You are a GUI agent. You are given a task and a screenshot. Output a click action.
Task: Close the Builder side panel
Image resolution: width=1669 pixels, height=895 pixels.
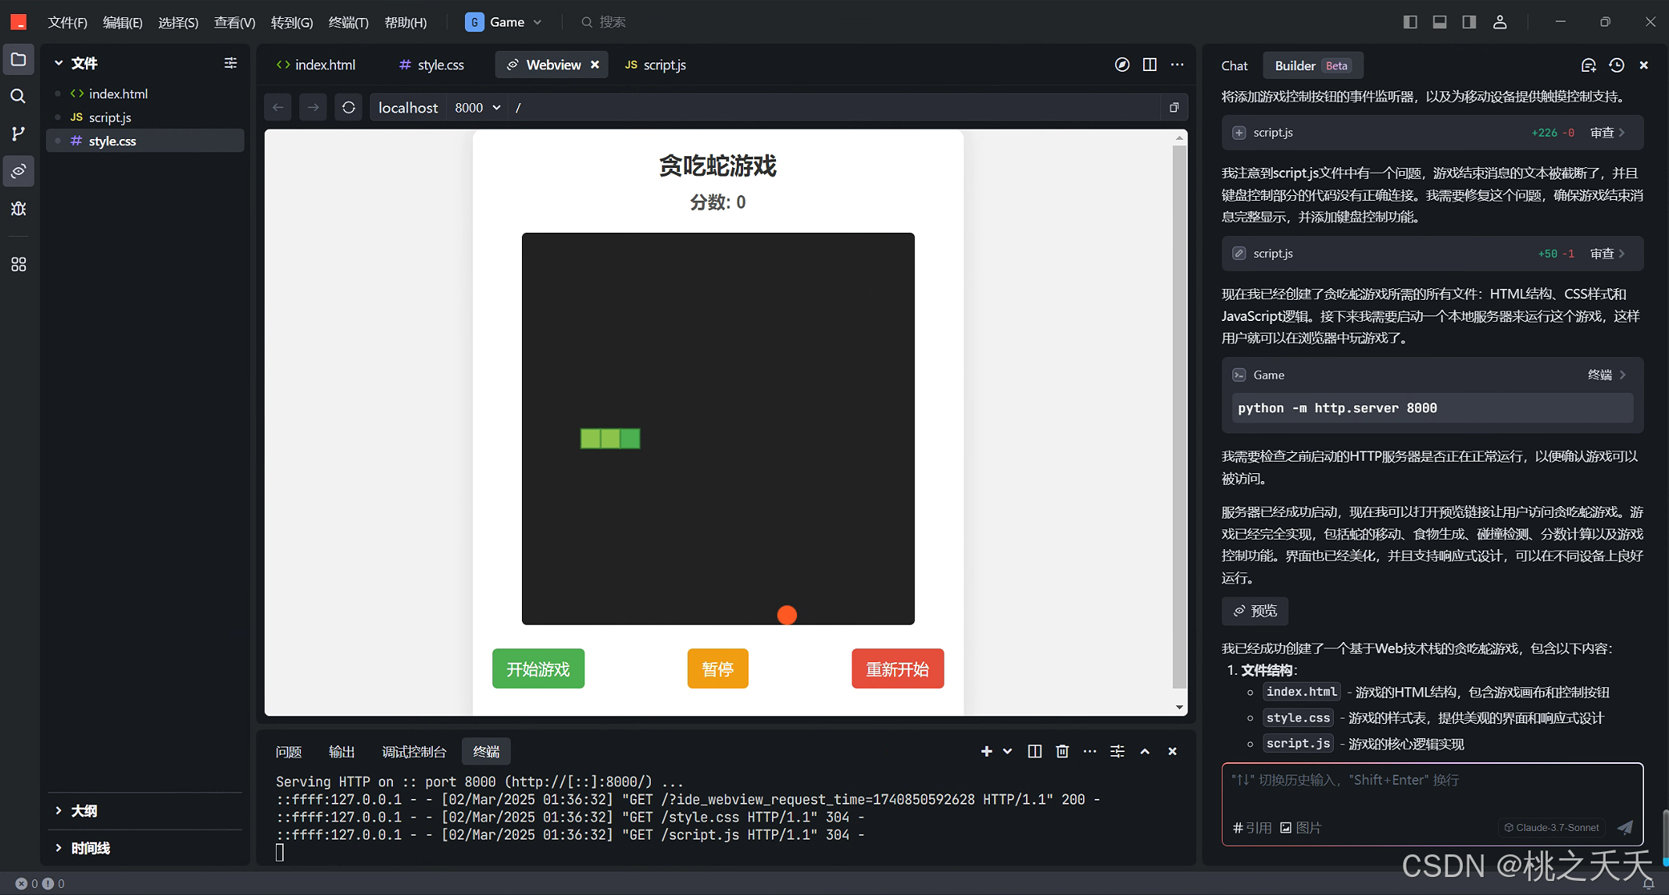1644,66
